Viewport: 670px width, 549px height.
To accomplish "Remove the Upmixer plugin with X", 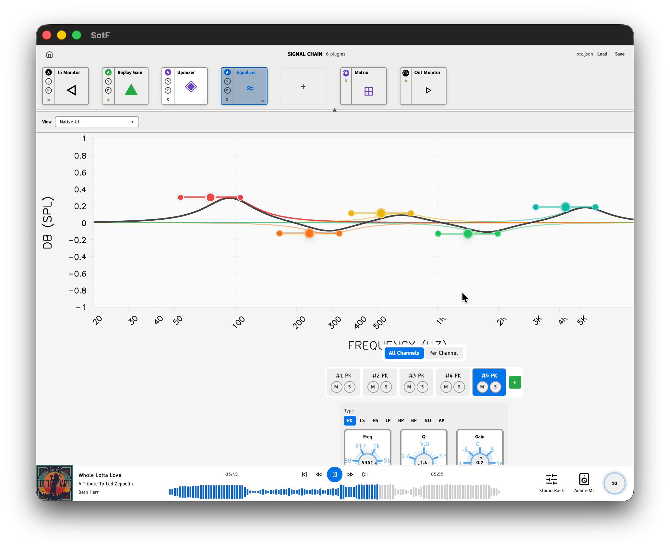I will click(168, 99).
